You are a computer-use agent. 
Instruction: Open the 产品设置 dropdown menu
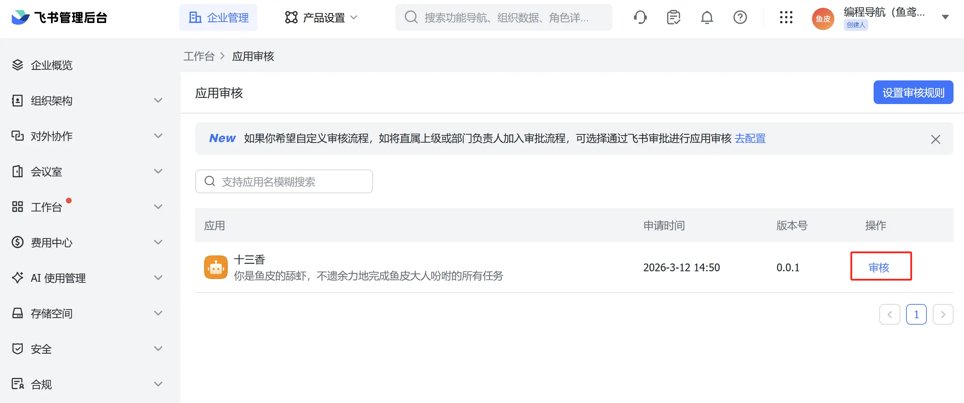321,18
